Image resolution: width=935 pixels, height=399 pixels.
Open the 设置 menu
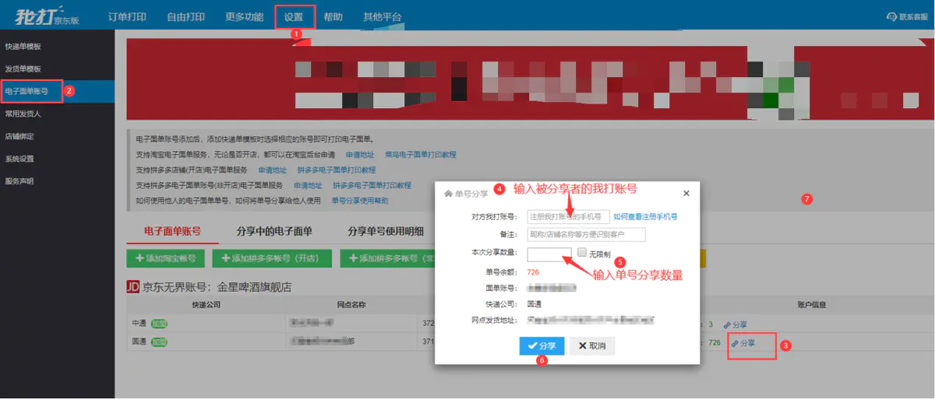pos(295,16)
